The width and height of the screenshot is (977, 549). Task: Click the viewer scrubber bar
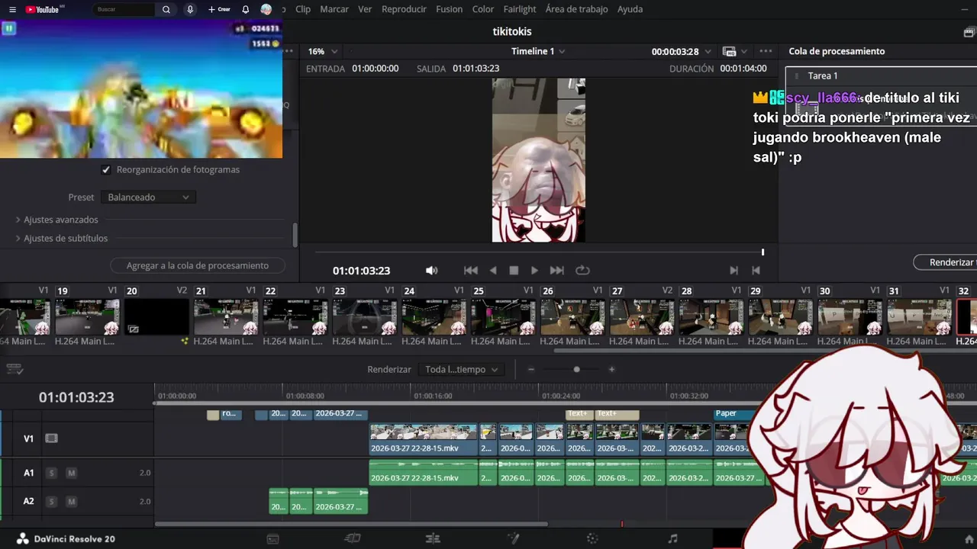tap(539, 252)
